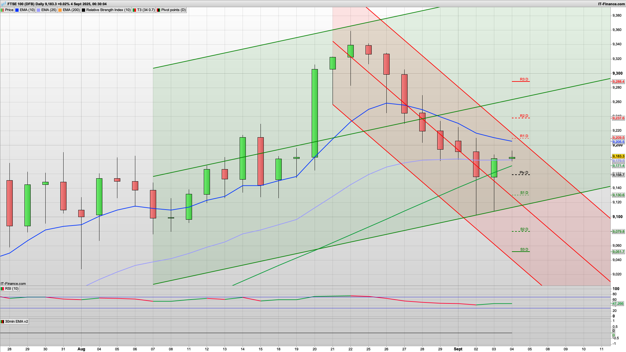Click the 9,130.6 support value tag
This screenshot has width=626, height=352.
pyautogui.click(x=618, y=195)
